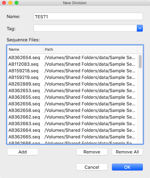This screenshot has height=178, width=150.
Task: Click the Path column header
Action: tap(90, 50)
